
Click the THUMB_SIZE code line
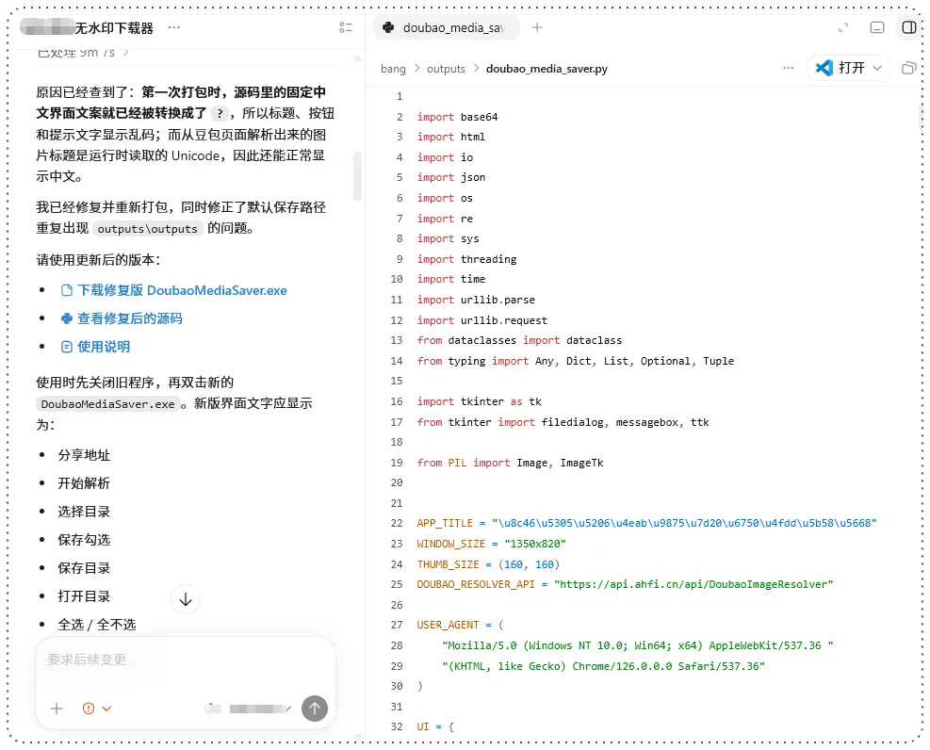pos(488,564)
